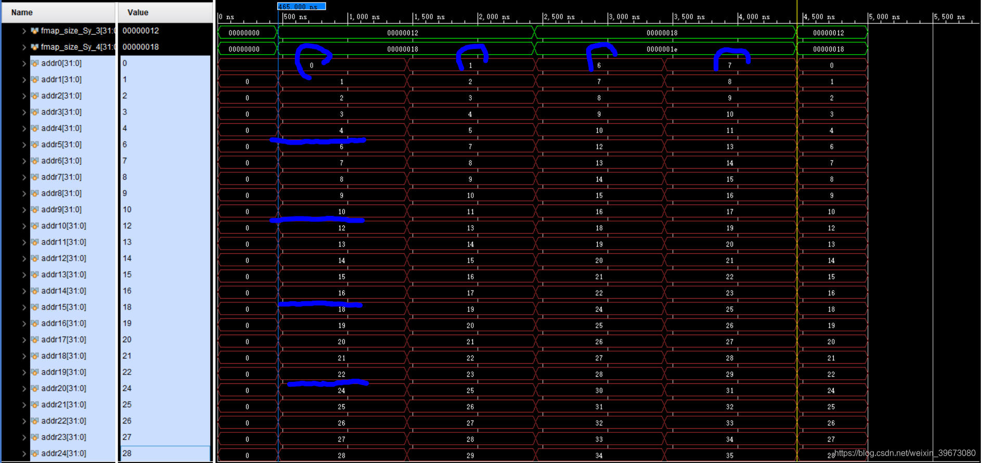981x463 pixels.
Task: Expand the addr0[31:0] bus
Action: 24,63
